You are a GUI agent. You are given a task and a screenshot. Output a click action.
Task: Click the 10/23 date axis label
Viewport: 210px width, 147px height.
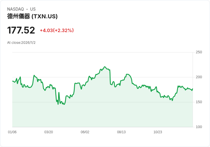[157, 132]
